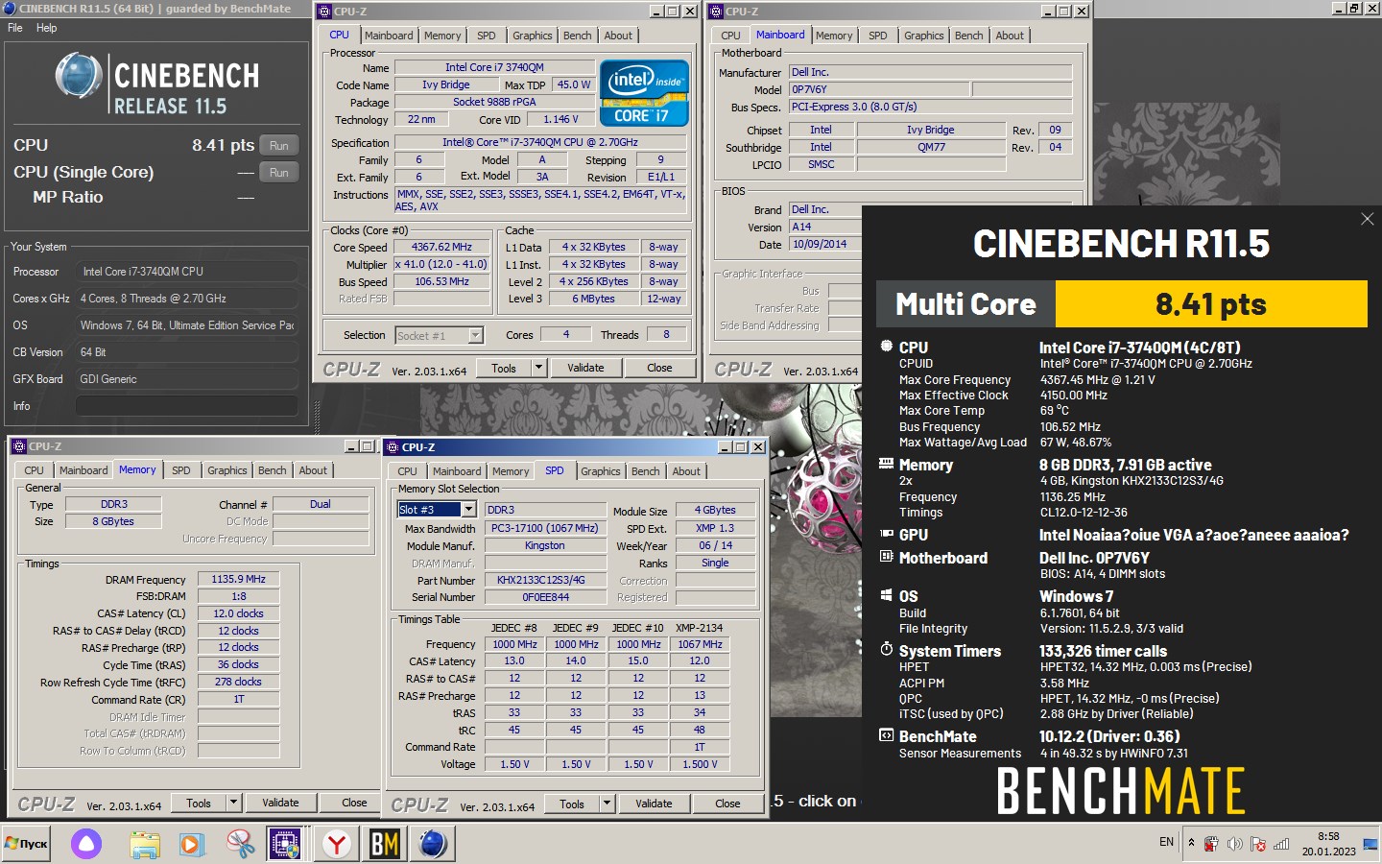1382x864 pixels.
Task: Switch to BenchMate via the BM taskbar icon
Action: [384, 844]
